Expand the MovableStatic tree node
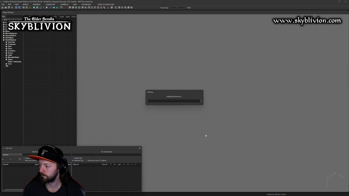The width and height of the screenshot is (349, 196). pos(6,57)
